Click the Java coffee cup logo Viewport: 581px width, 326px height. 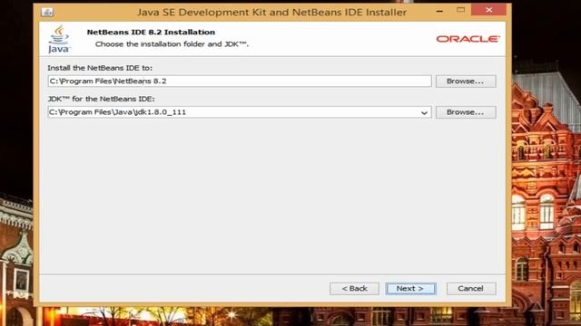[58, 39]
